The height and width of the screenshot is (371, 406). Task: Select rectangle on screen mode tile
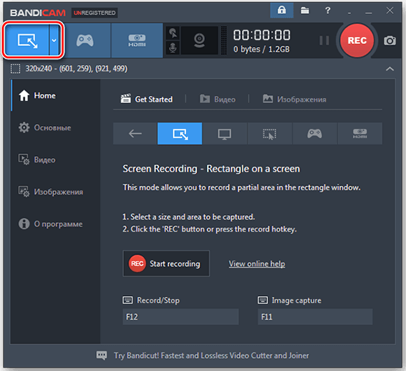pos(180,134)
